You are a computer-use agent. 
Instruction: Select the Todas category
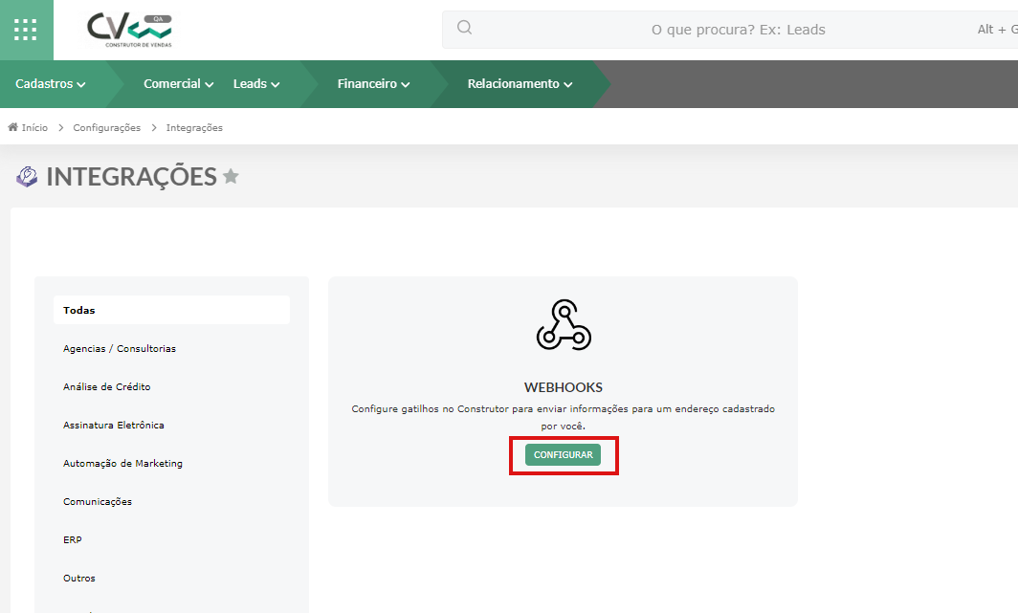point(171,310)
